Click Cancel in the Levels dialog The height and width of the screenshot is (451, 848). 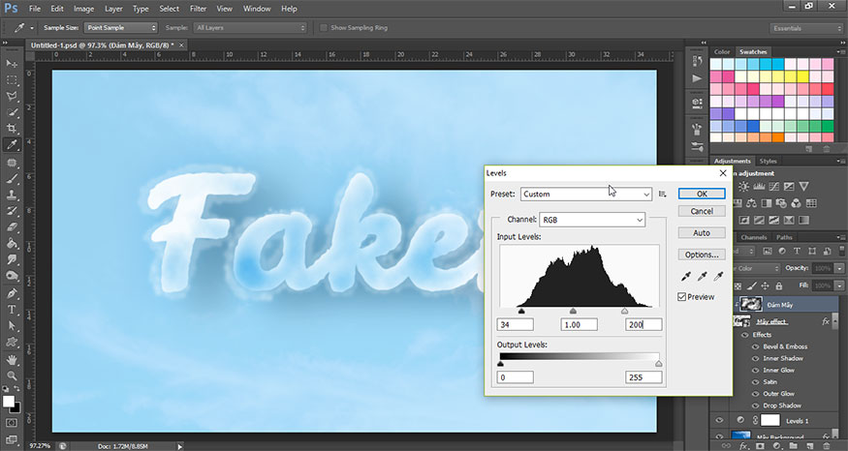(702, 211)
